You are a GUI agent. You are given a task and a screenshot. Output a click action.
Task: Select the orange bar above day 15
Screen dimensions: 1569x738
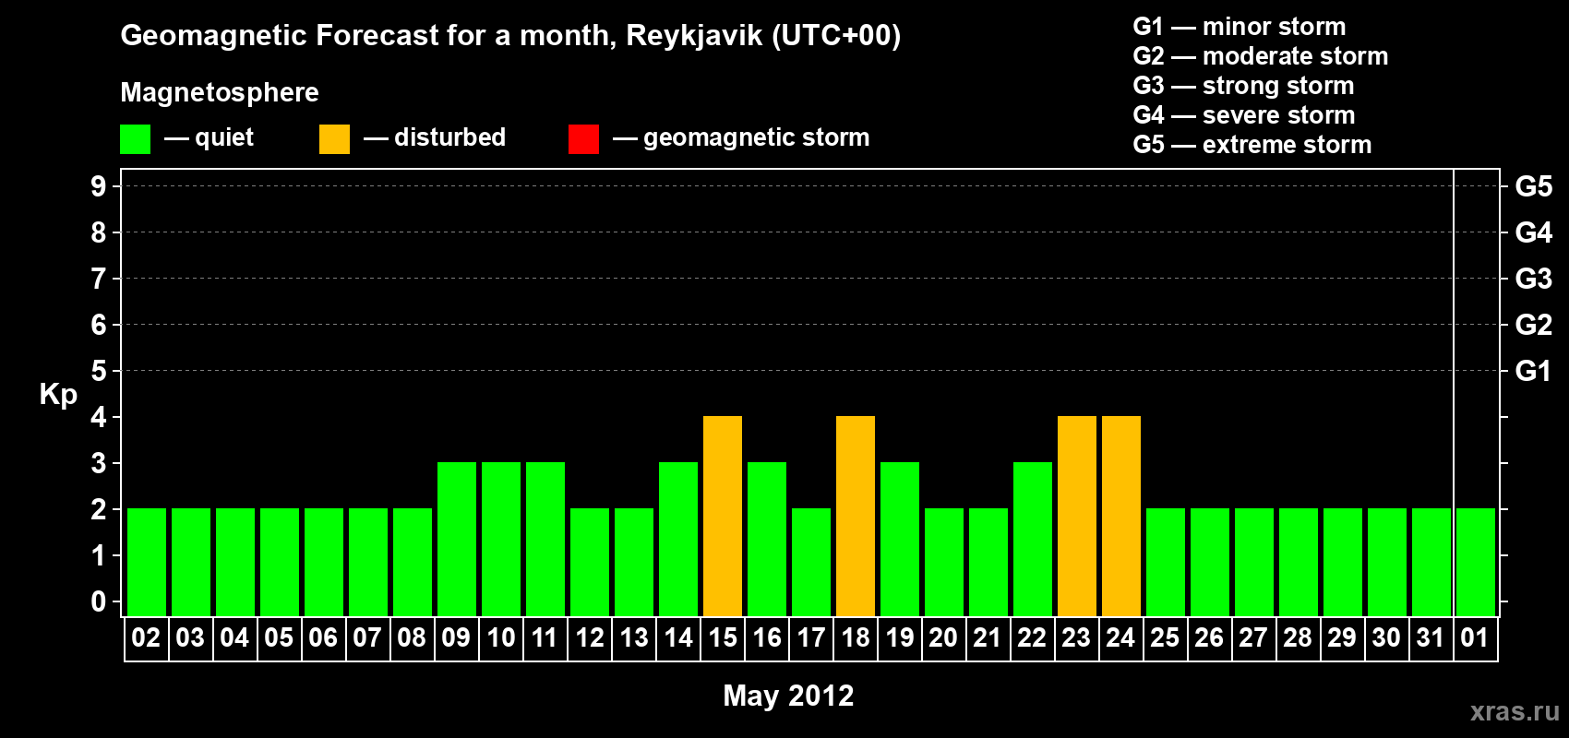pos(723,516)
